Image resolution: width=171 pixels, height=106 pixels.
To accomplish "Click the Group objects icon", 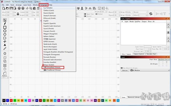I will point(78,8).
